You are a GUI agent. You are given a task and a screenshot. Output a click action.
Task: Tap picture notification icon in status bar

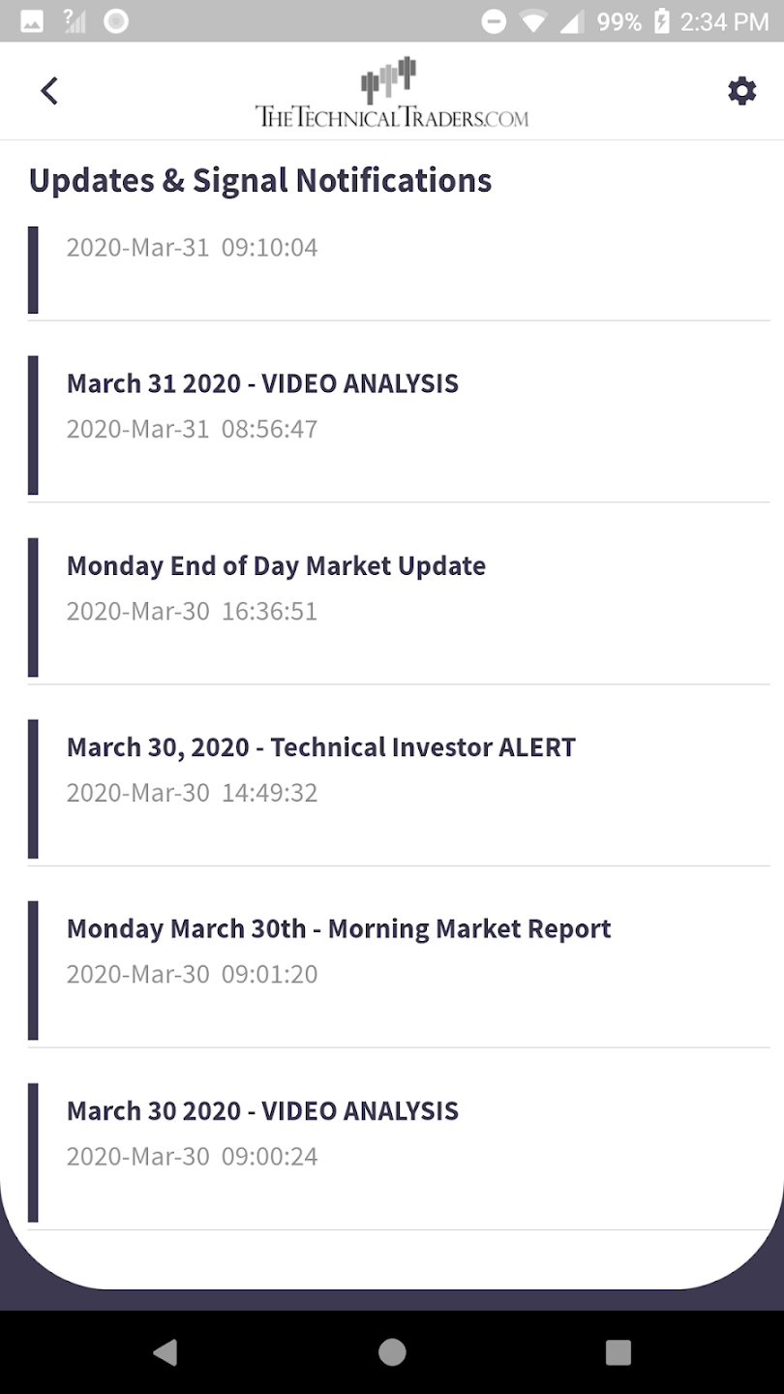click(32, 21)
